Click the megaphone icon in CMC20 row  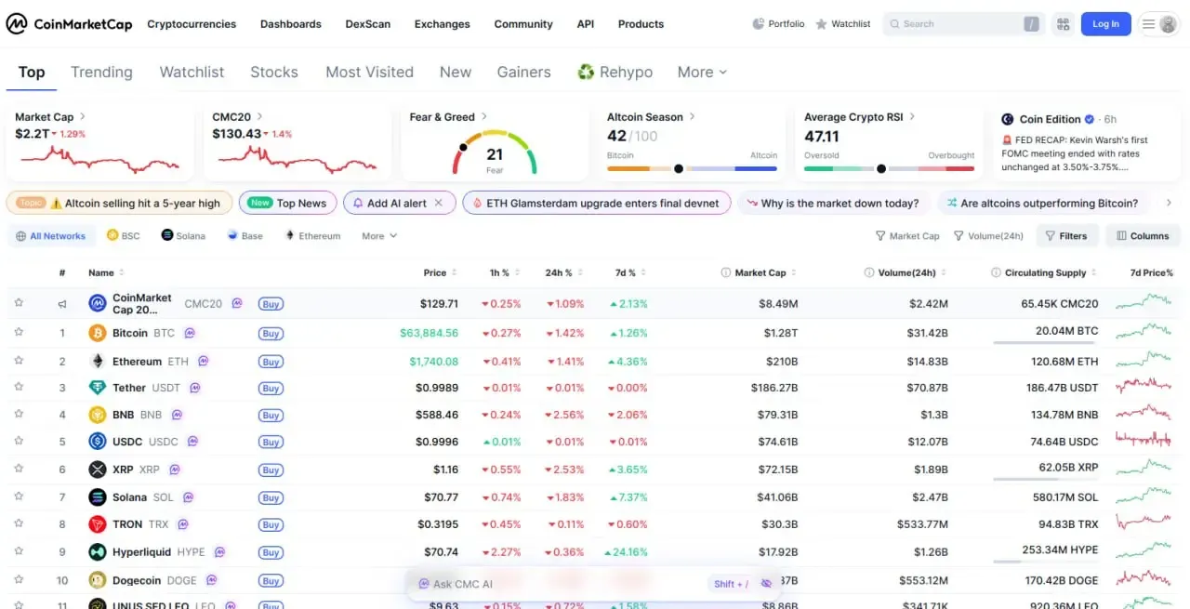pos(62,304)
